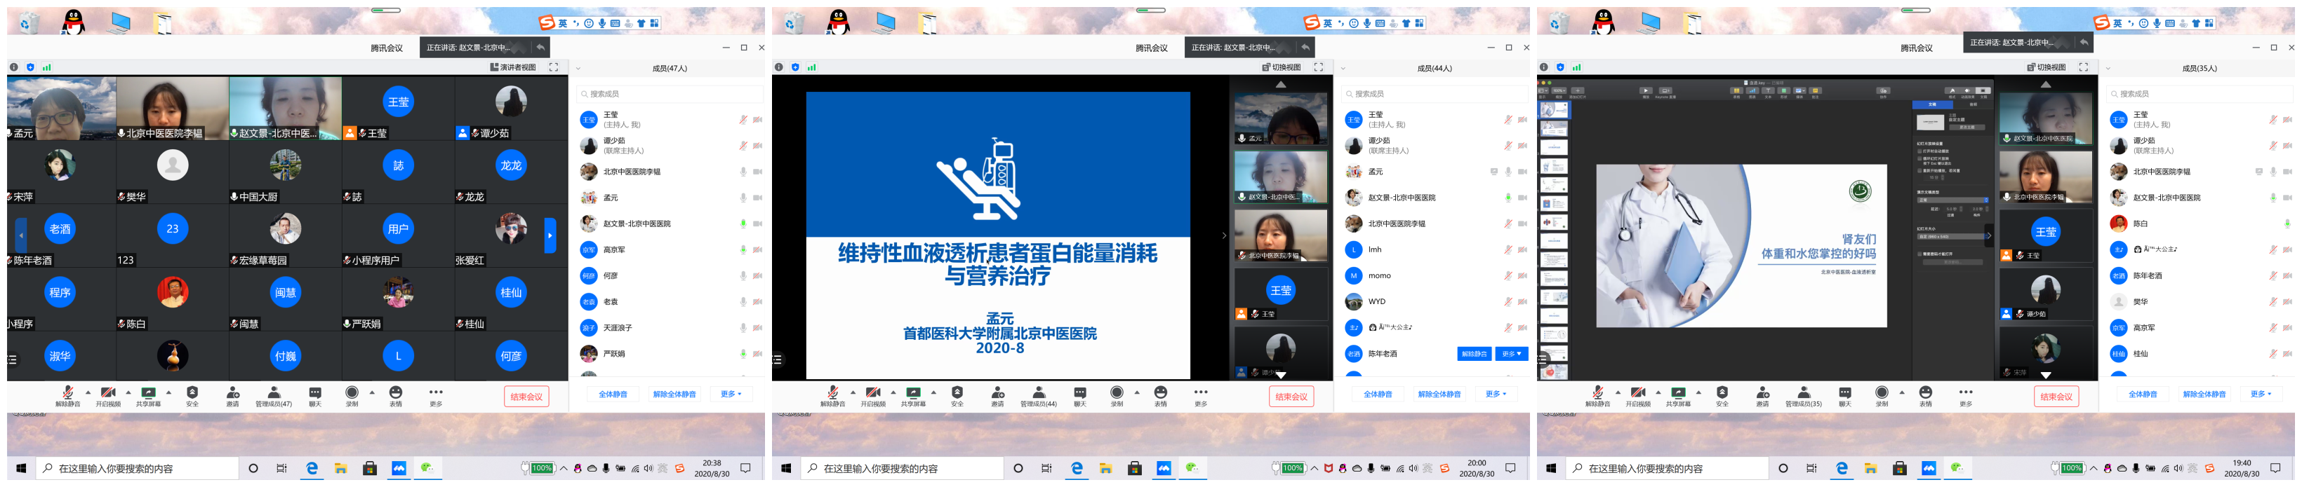Click blue next-page arrow on participant video grid
This screenshot has width=2302, height=487.
click(x=550, y=235)
